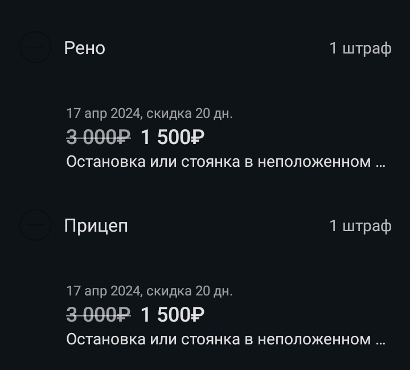The height and width of the screenshot is (370, 410).
Task: Tap the discounted 1 500₽ amount for Прицеп
Action: [173, 315]
